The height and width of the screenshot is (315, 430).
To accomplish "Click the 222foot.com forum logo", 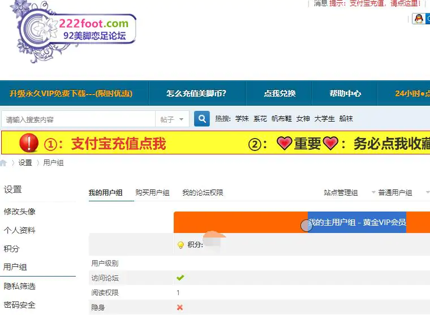I will tap(73, 31).
